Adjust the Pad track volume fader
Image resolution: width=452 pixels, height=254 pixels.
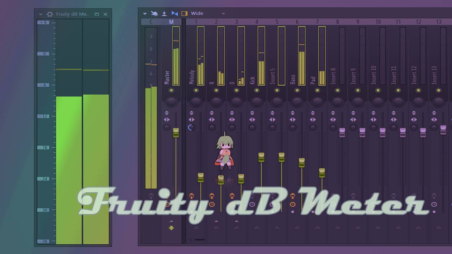tap(322, 173)
